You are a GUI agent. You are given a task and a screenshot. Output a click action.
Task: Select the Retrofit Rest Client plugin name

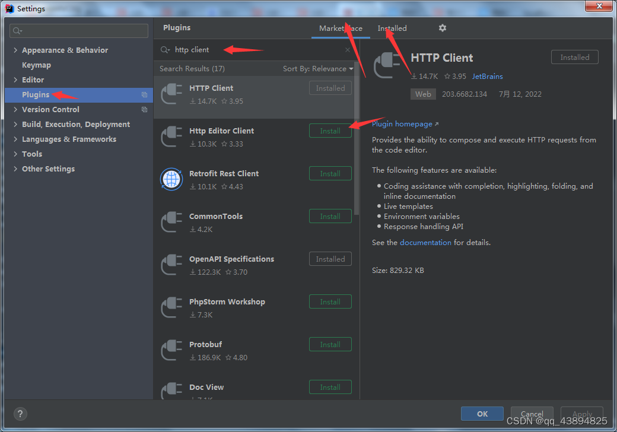224,173
